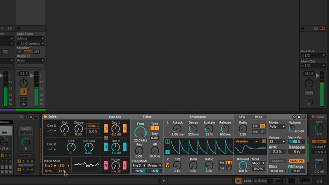Open All Channels dropdown

30,44
